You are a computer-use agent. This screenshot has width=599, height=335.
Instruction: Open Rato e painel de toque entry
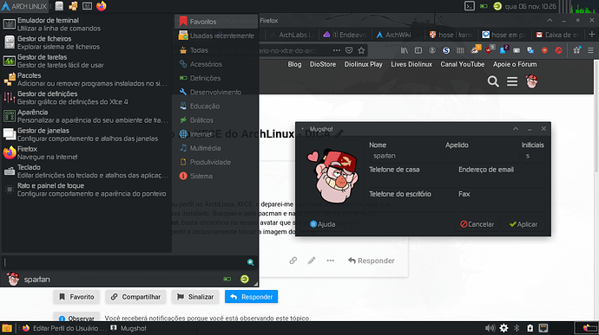pos(86,190)
